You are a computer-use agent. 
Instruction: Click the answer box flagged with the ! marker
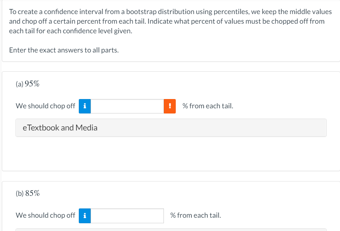click(x=128, y=106)
